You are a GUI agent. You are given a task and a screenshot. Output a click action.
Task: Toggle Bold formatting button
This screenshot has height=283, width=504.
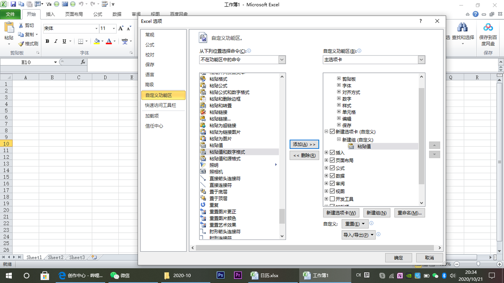coord(47,41)
